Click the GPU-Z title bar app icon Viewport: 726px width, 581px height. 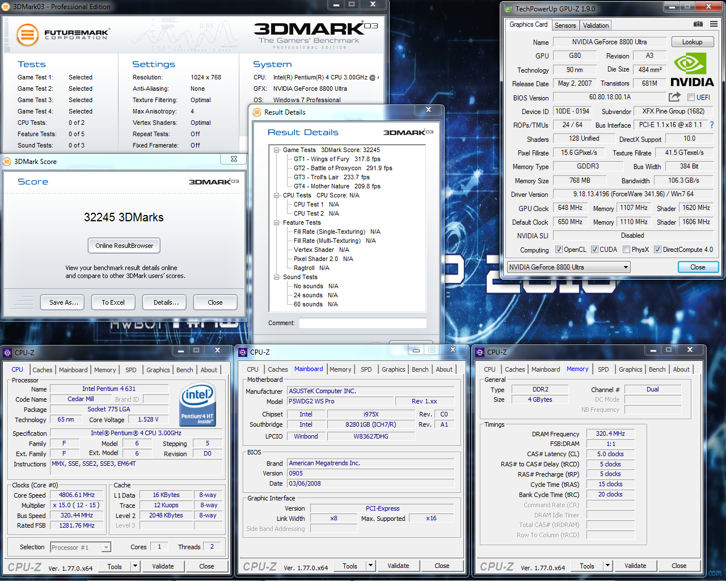[x=508, y=9]
